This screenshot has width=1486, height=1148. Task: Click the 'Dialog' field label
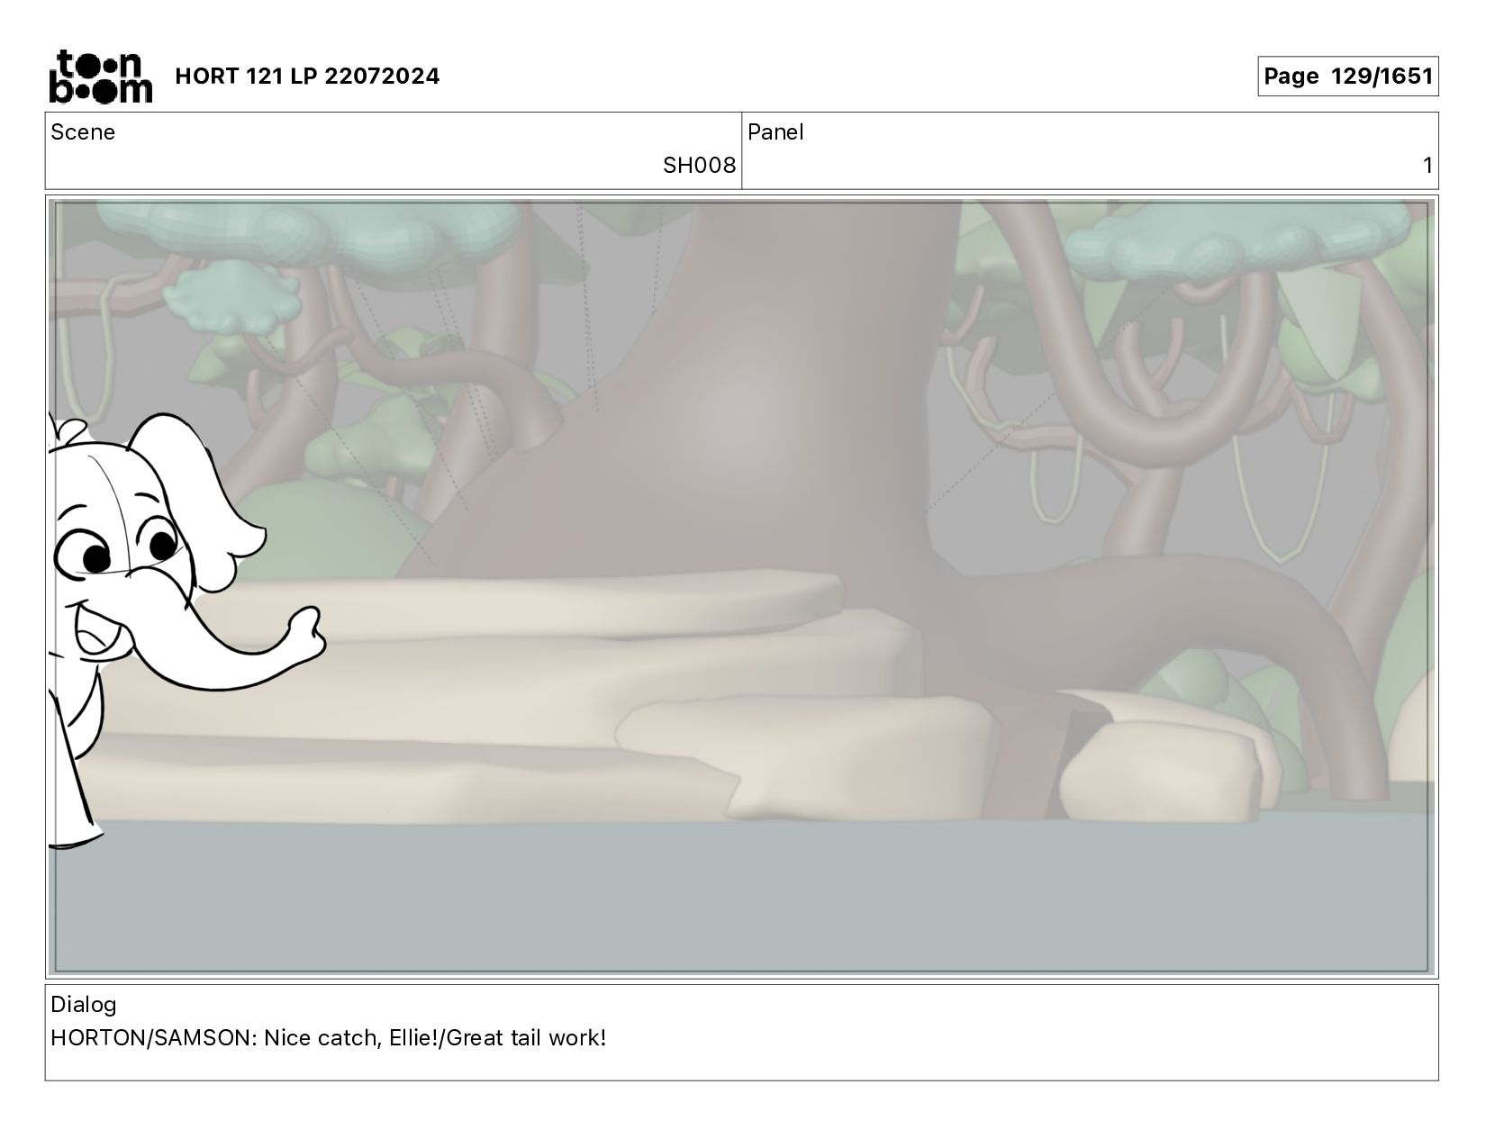(84, 1005)
